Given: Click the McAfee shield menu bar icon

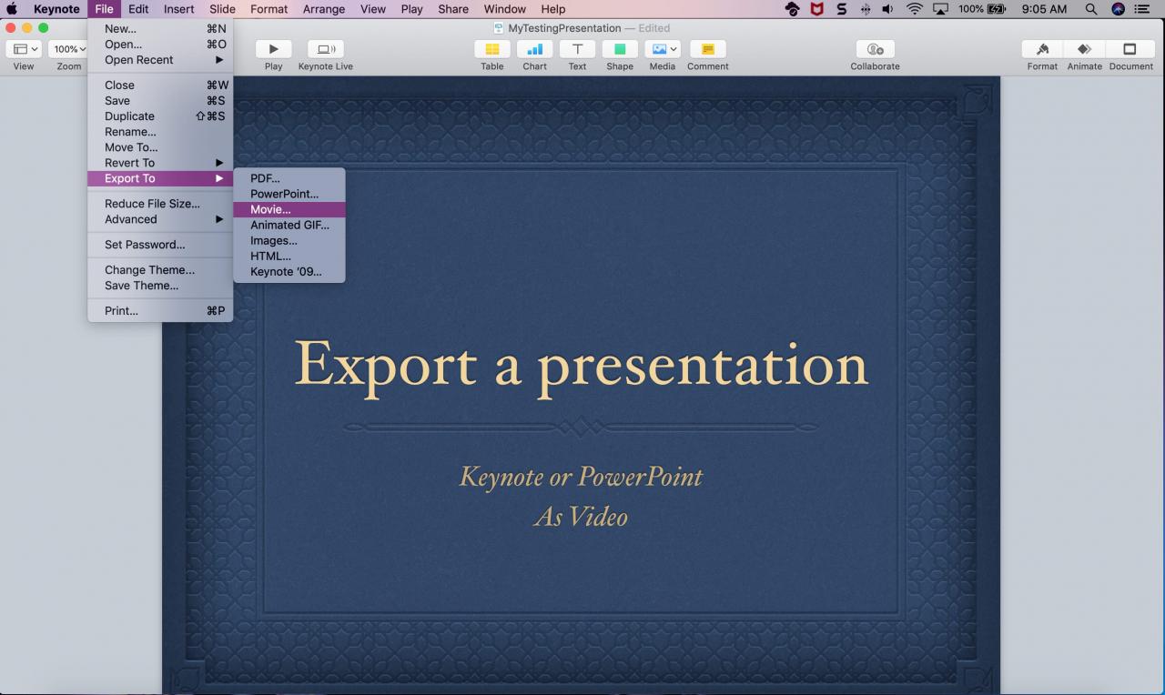Looking at the screenshot, I should (x=817, y=9).
